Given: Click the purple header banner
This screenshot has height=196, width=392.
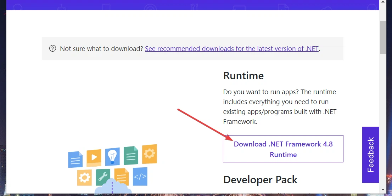Looking at the screenshot, I should point(191,5).
